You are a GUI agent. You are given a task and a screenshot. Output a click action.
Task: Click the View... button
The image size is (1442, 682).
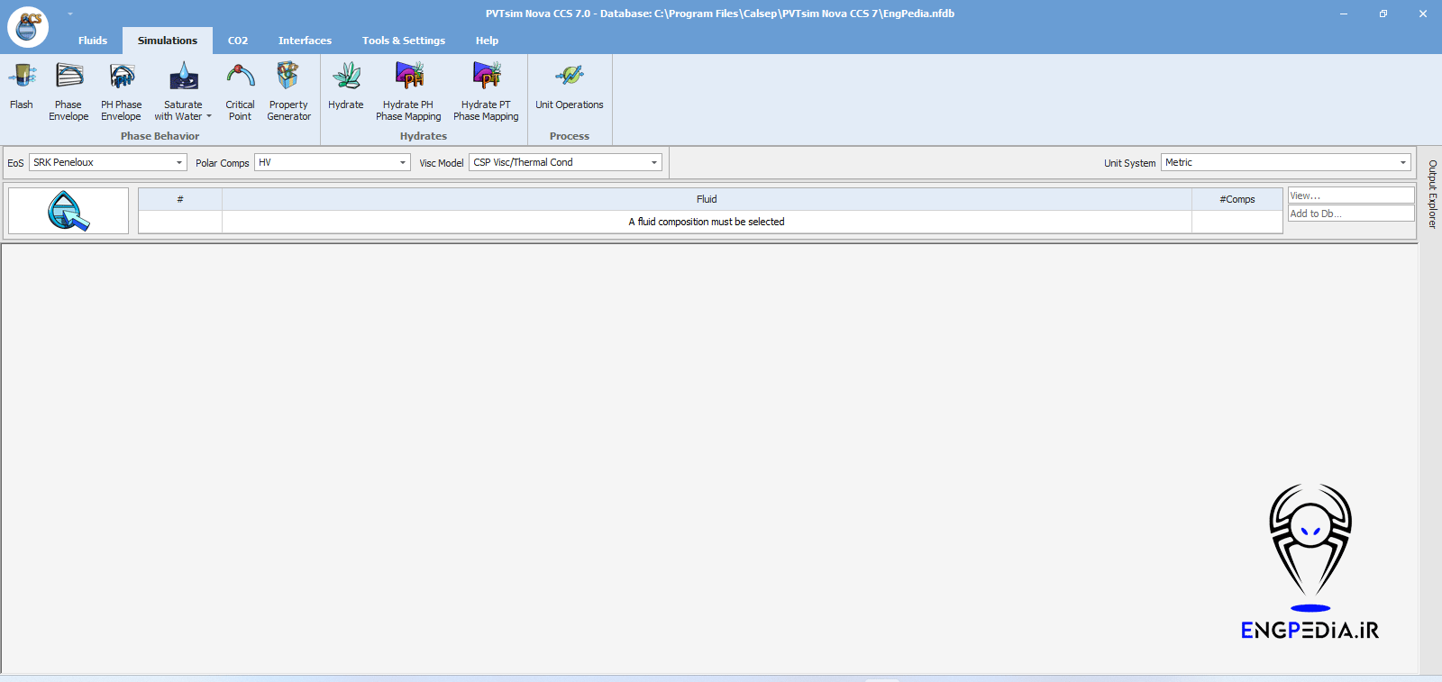tap(1351, 196)
